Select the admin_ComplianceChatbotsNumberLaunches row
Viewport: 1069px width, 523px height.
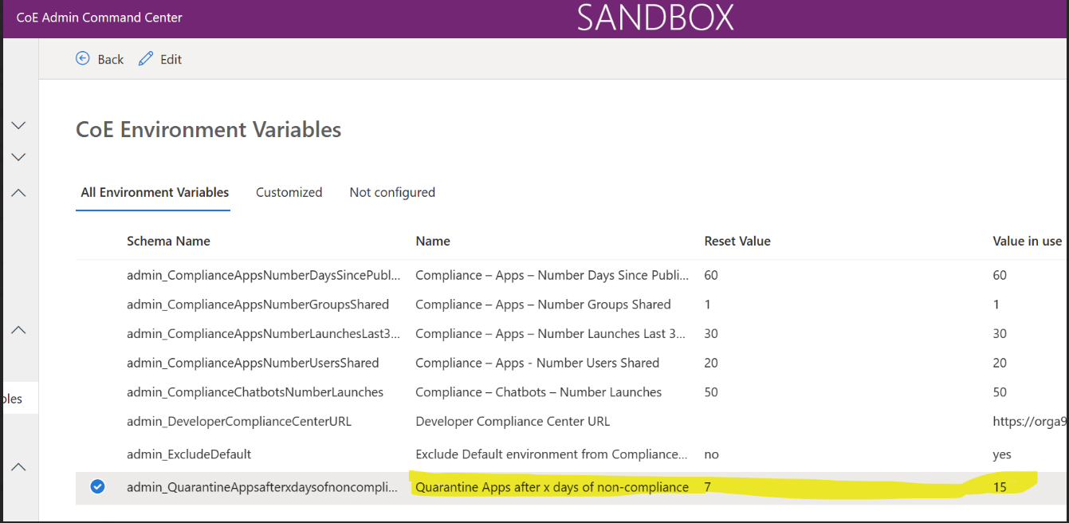(255, 391)
